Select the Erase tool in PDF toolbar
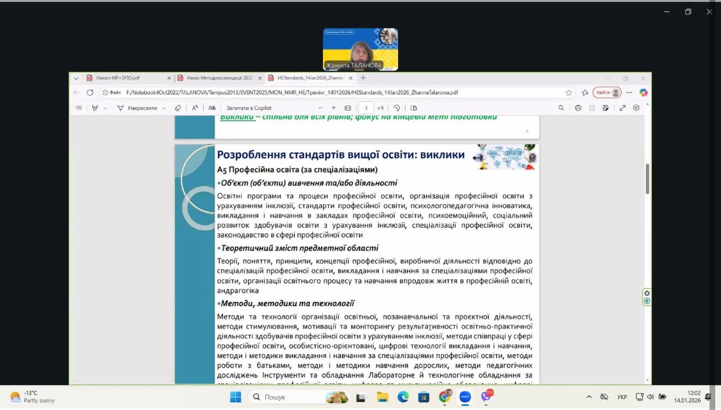The image size is (721, 410). tap(178, 108)
